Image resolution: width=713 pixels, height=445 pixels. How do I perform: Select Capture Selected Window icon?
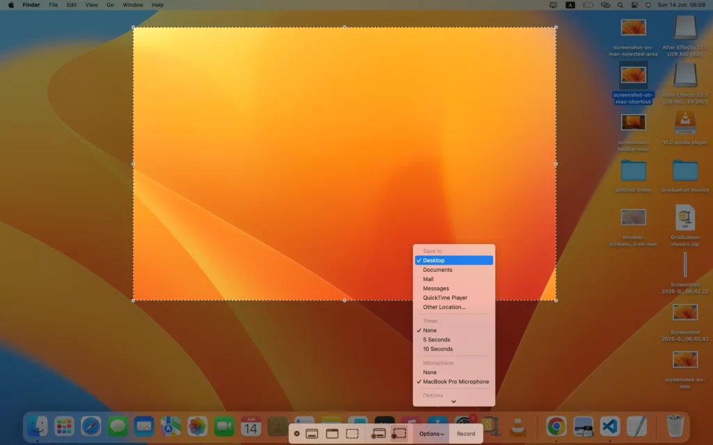coord(332,434)
